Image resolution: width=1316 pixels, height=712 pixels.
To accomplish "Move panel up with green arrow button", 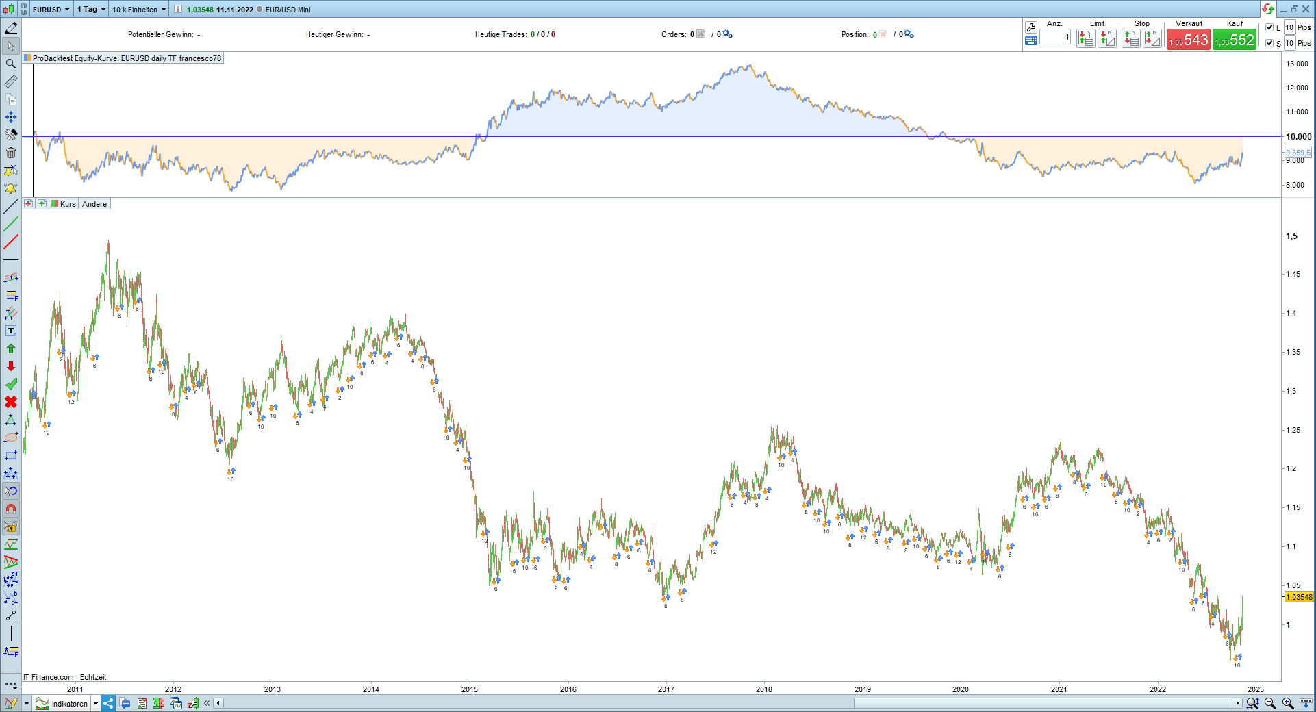I will [42, 203].
